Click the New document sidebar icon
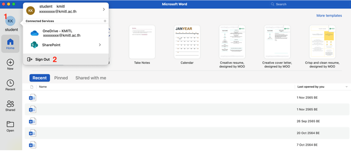The image size is (351, 151). (10, 62)
